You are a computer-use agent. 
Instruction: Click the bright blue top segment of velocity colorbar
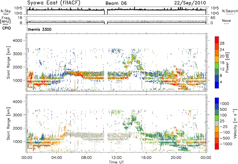217,101
